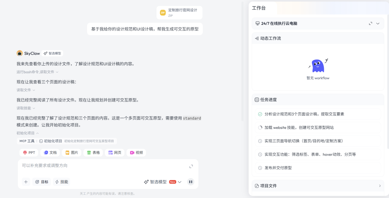Image resolution: width=389 pixels, height=198 pixels.
Task: Maximize the 24/7 在线执行云电脑 panel
Action: (x=371, y=23)
